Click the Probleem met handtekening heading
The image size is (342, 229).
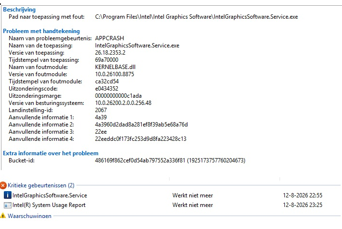[41, 31]
